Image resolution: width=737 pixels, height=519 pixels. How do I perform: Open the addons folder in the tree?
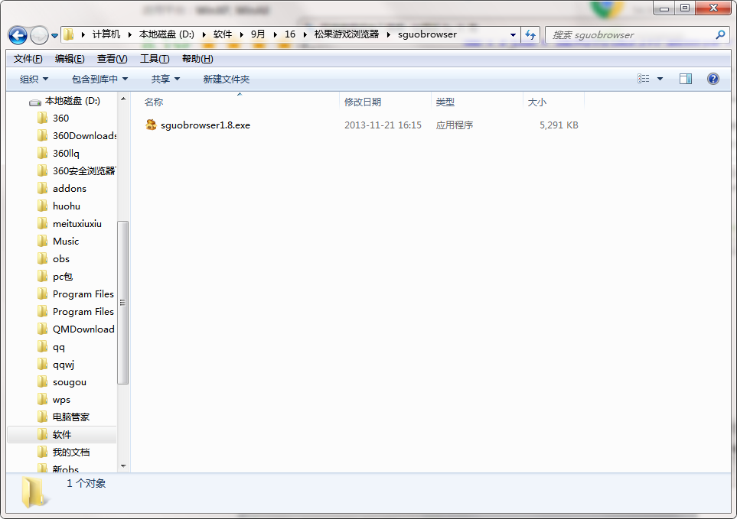pos(70,189)
